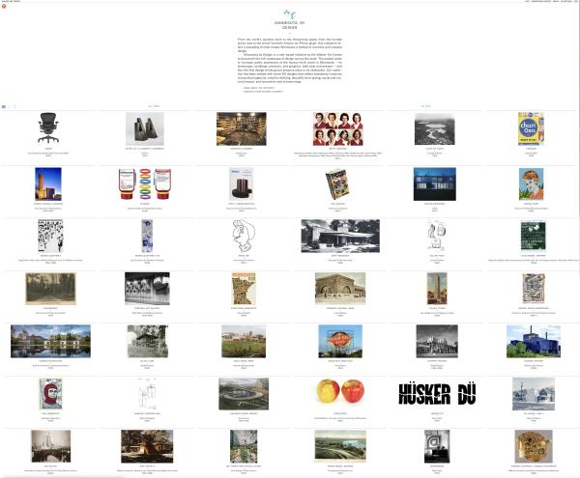580x478 pixels.
Task: Open the brick tower against blue sky
Action: pyautogui.click(x=48, y=184)
